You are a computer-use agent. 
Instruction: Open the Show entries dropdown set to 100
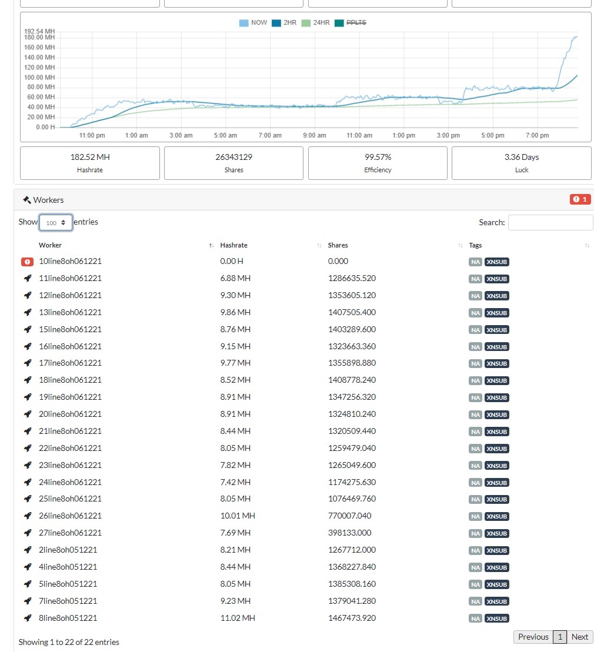[x=56, y=222]
